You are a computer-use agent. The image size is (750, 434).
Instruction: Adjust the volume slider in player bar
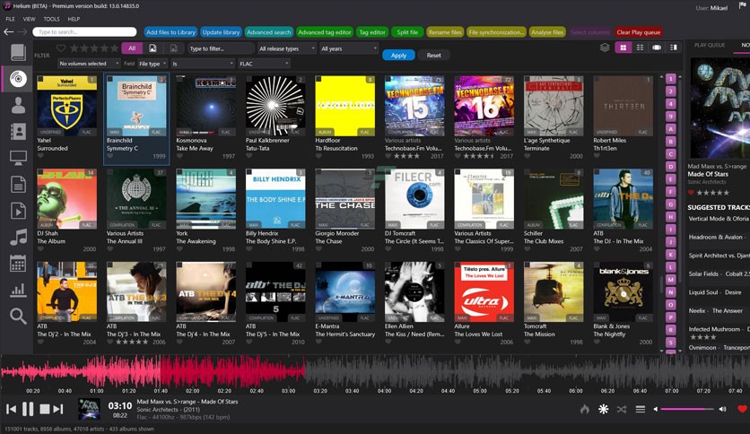pos(686,409)
